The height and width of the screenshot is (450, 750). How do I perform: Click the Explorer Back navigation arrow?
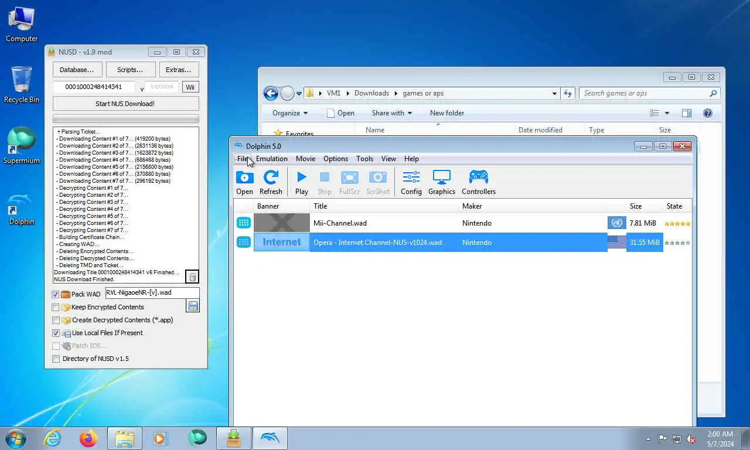pyautogui.click(x=271, y=93)
